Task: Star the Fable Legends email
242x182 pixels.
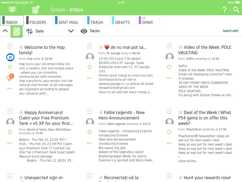Action: [x=101, y=112]
